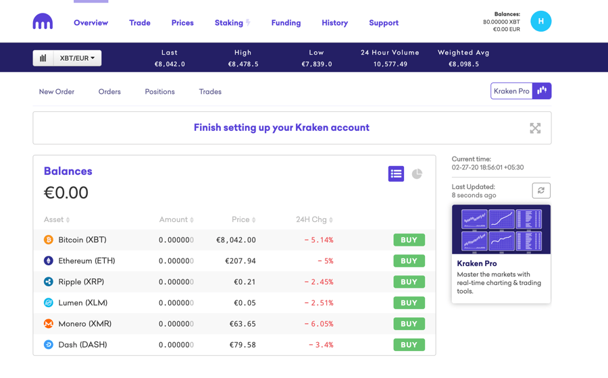Sort balances by Asset column

click(57, 220)
